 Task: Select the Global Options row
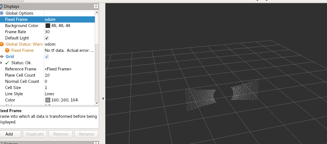tap(47, 13)
